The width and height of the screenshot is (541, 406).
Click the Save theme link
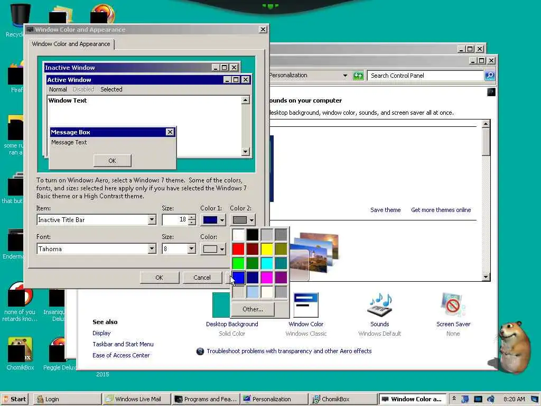coord(385,210)
